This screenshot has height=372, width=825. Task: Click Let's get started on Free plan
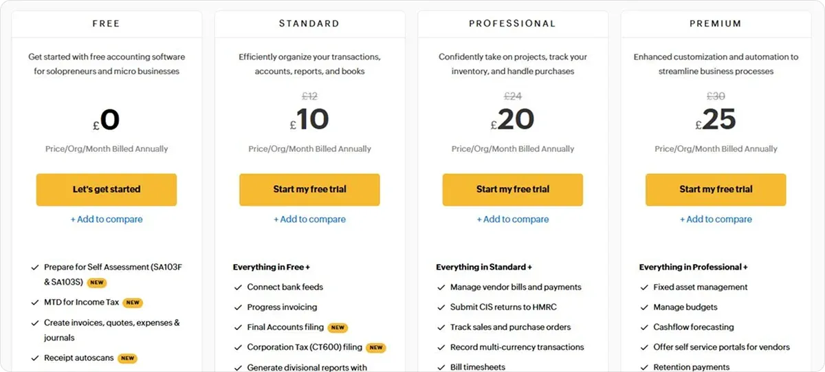tap(107, 190)
